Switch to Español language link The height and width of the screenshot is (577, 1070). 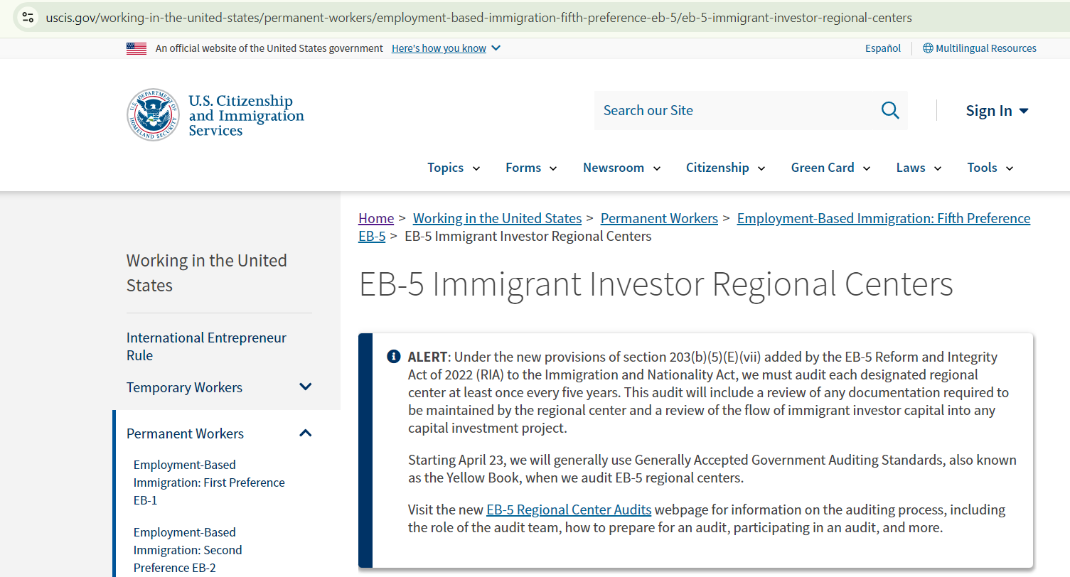click(x=883, y=48)
